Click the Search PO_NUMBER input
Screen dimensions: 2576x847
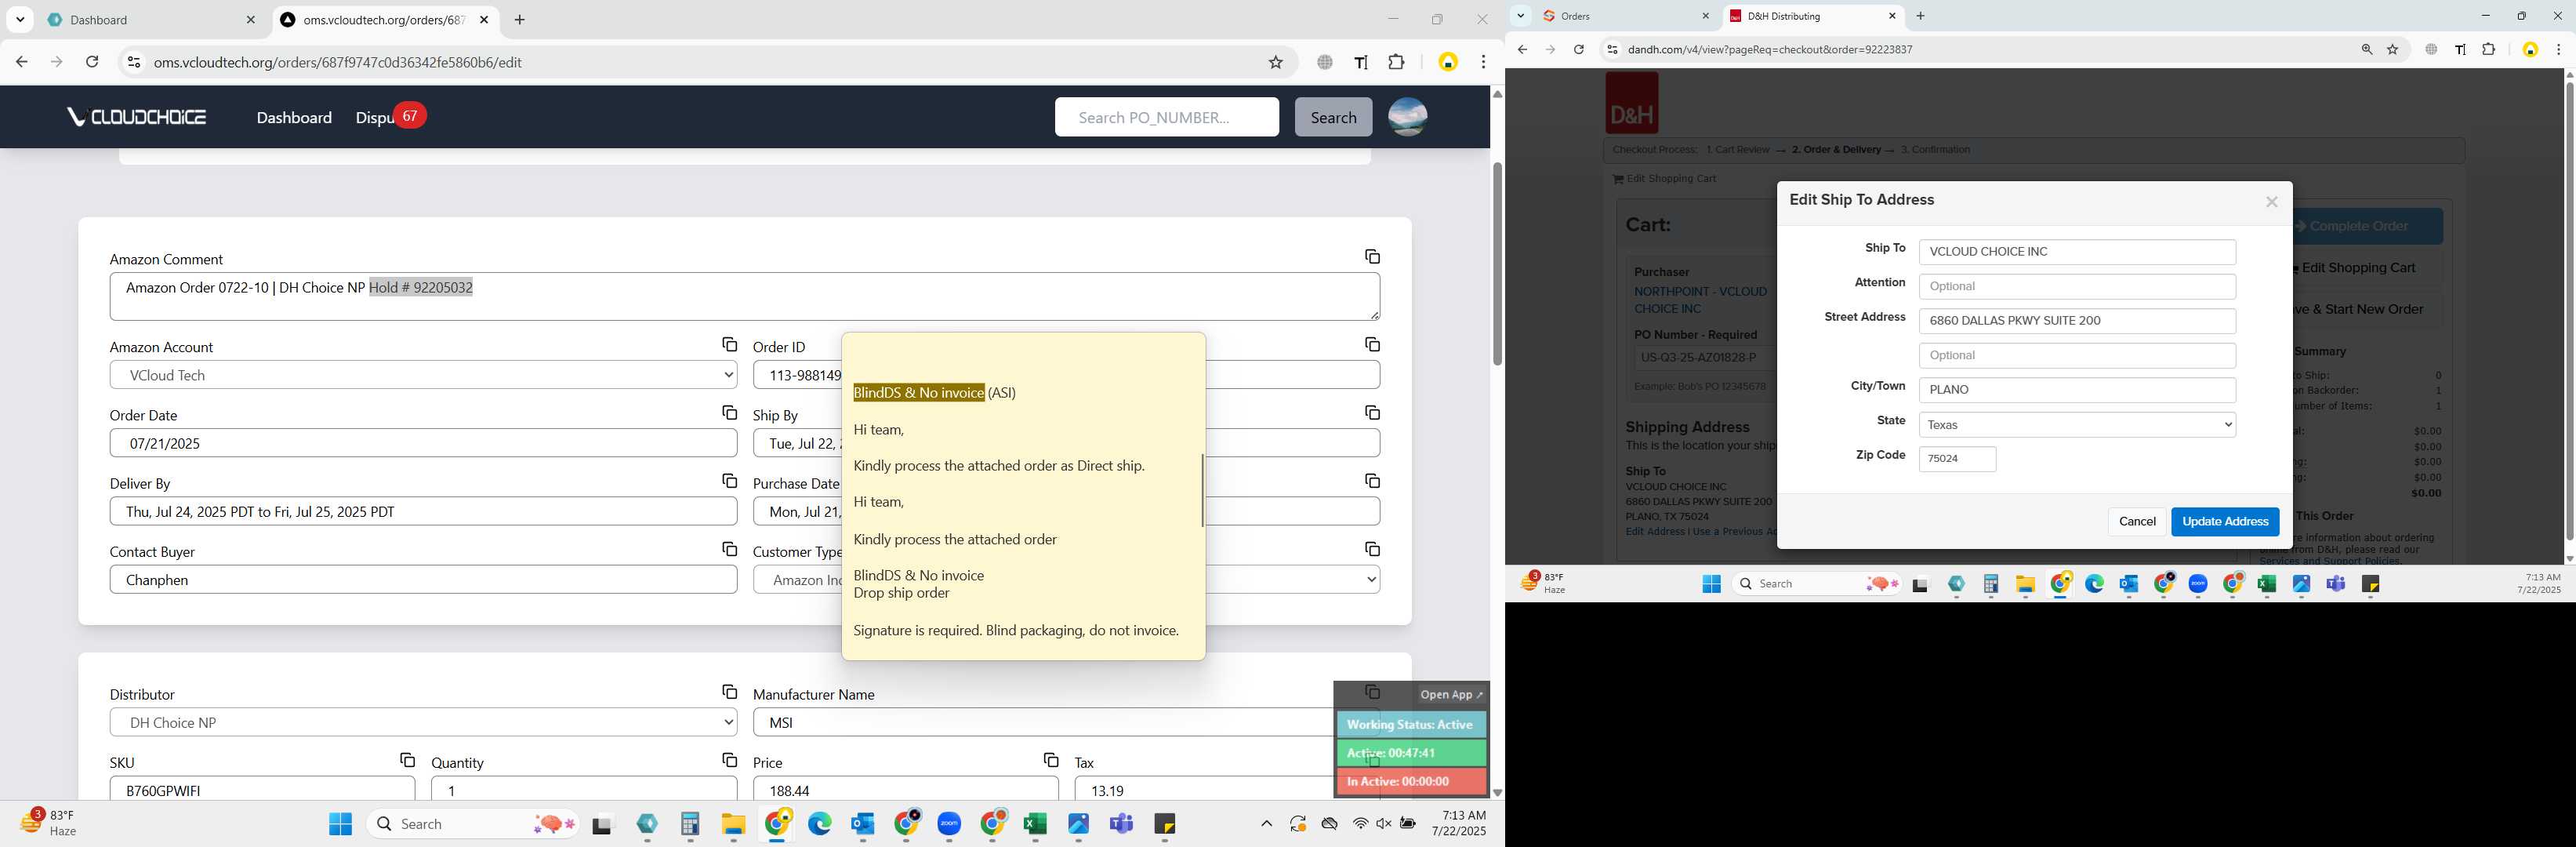coord(1166,117)
